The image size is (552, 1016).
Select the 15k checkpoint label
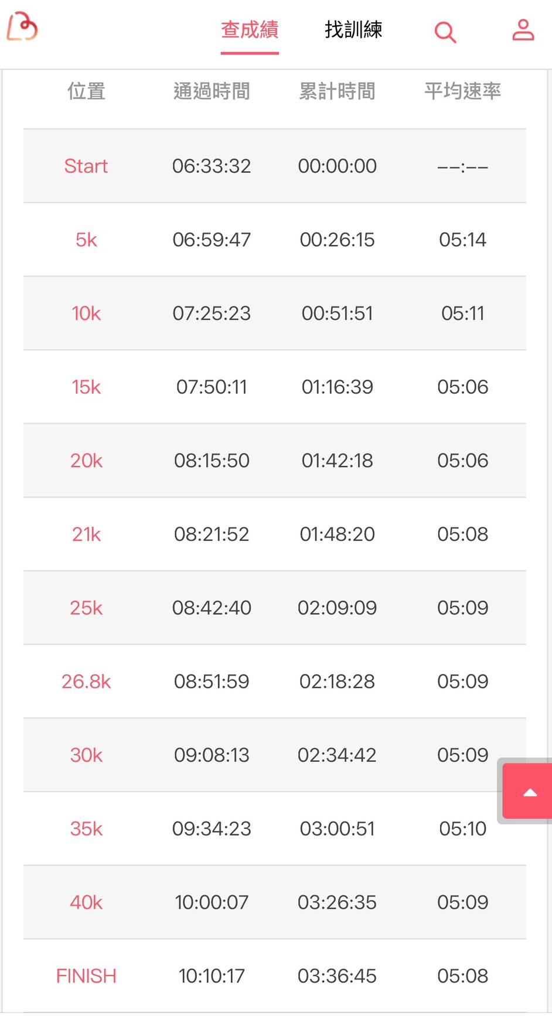[86, 387]
